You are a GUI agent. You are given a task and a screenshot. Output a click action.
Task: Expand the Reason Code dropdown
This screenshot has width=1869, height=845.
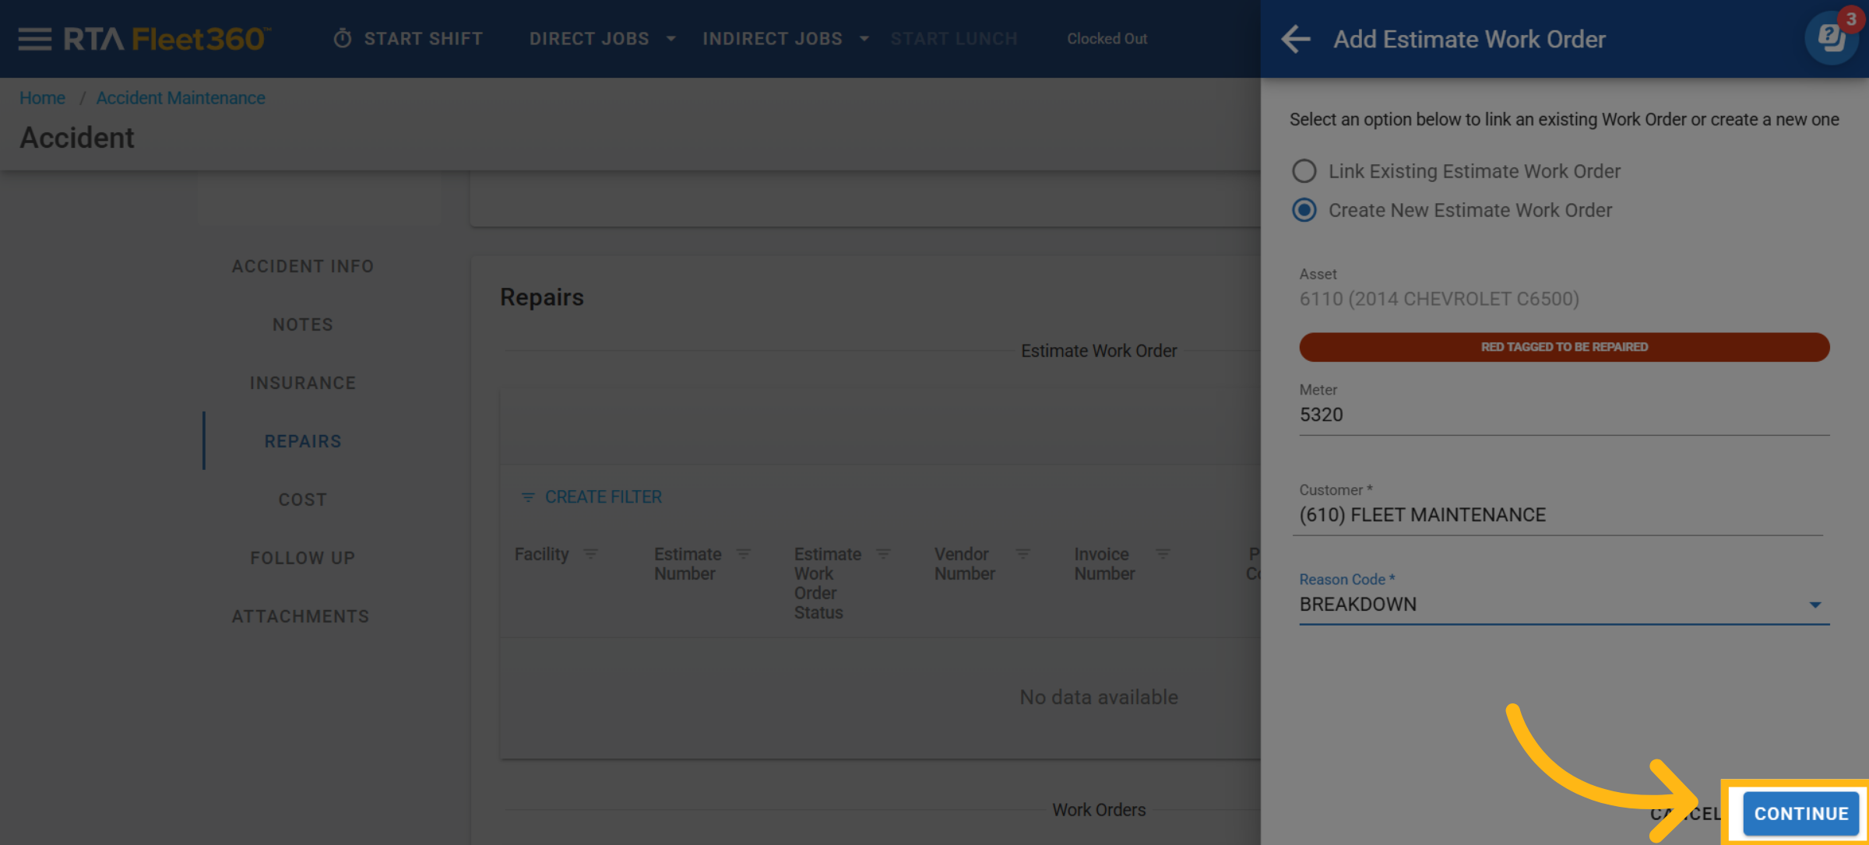click(x=1814, y=605)
